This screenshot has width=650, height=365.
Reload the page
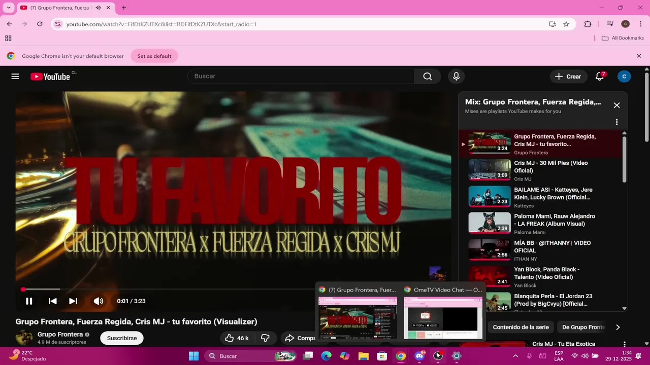[40, 24]
